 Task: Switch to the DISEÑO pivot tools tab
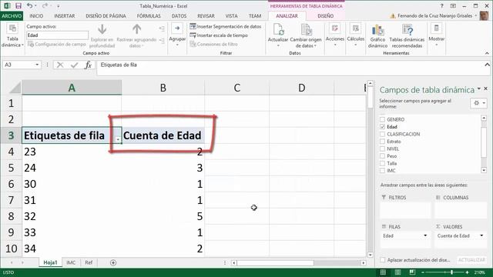click(x=325, y=15)
